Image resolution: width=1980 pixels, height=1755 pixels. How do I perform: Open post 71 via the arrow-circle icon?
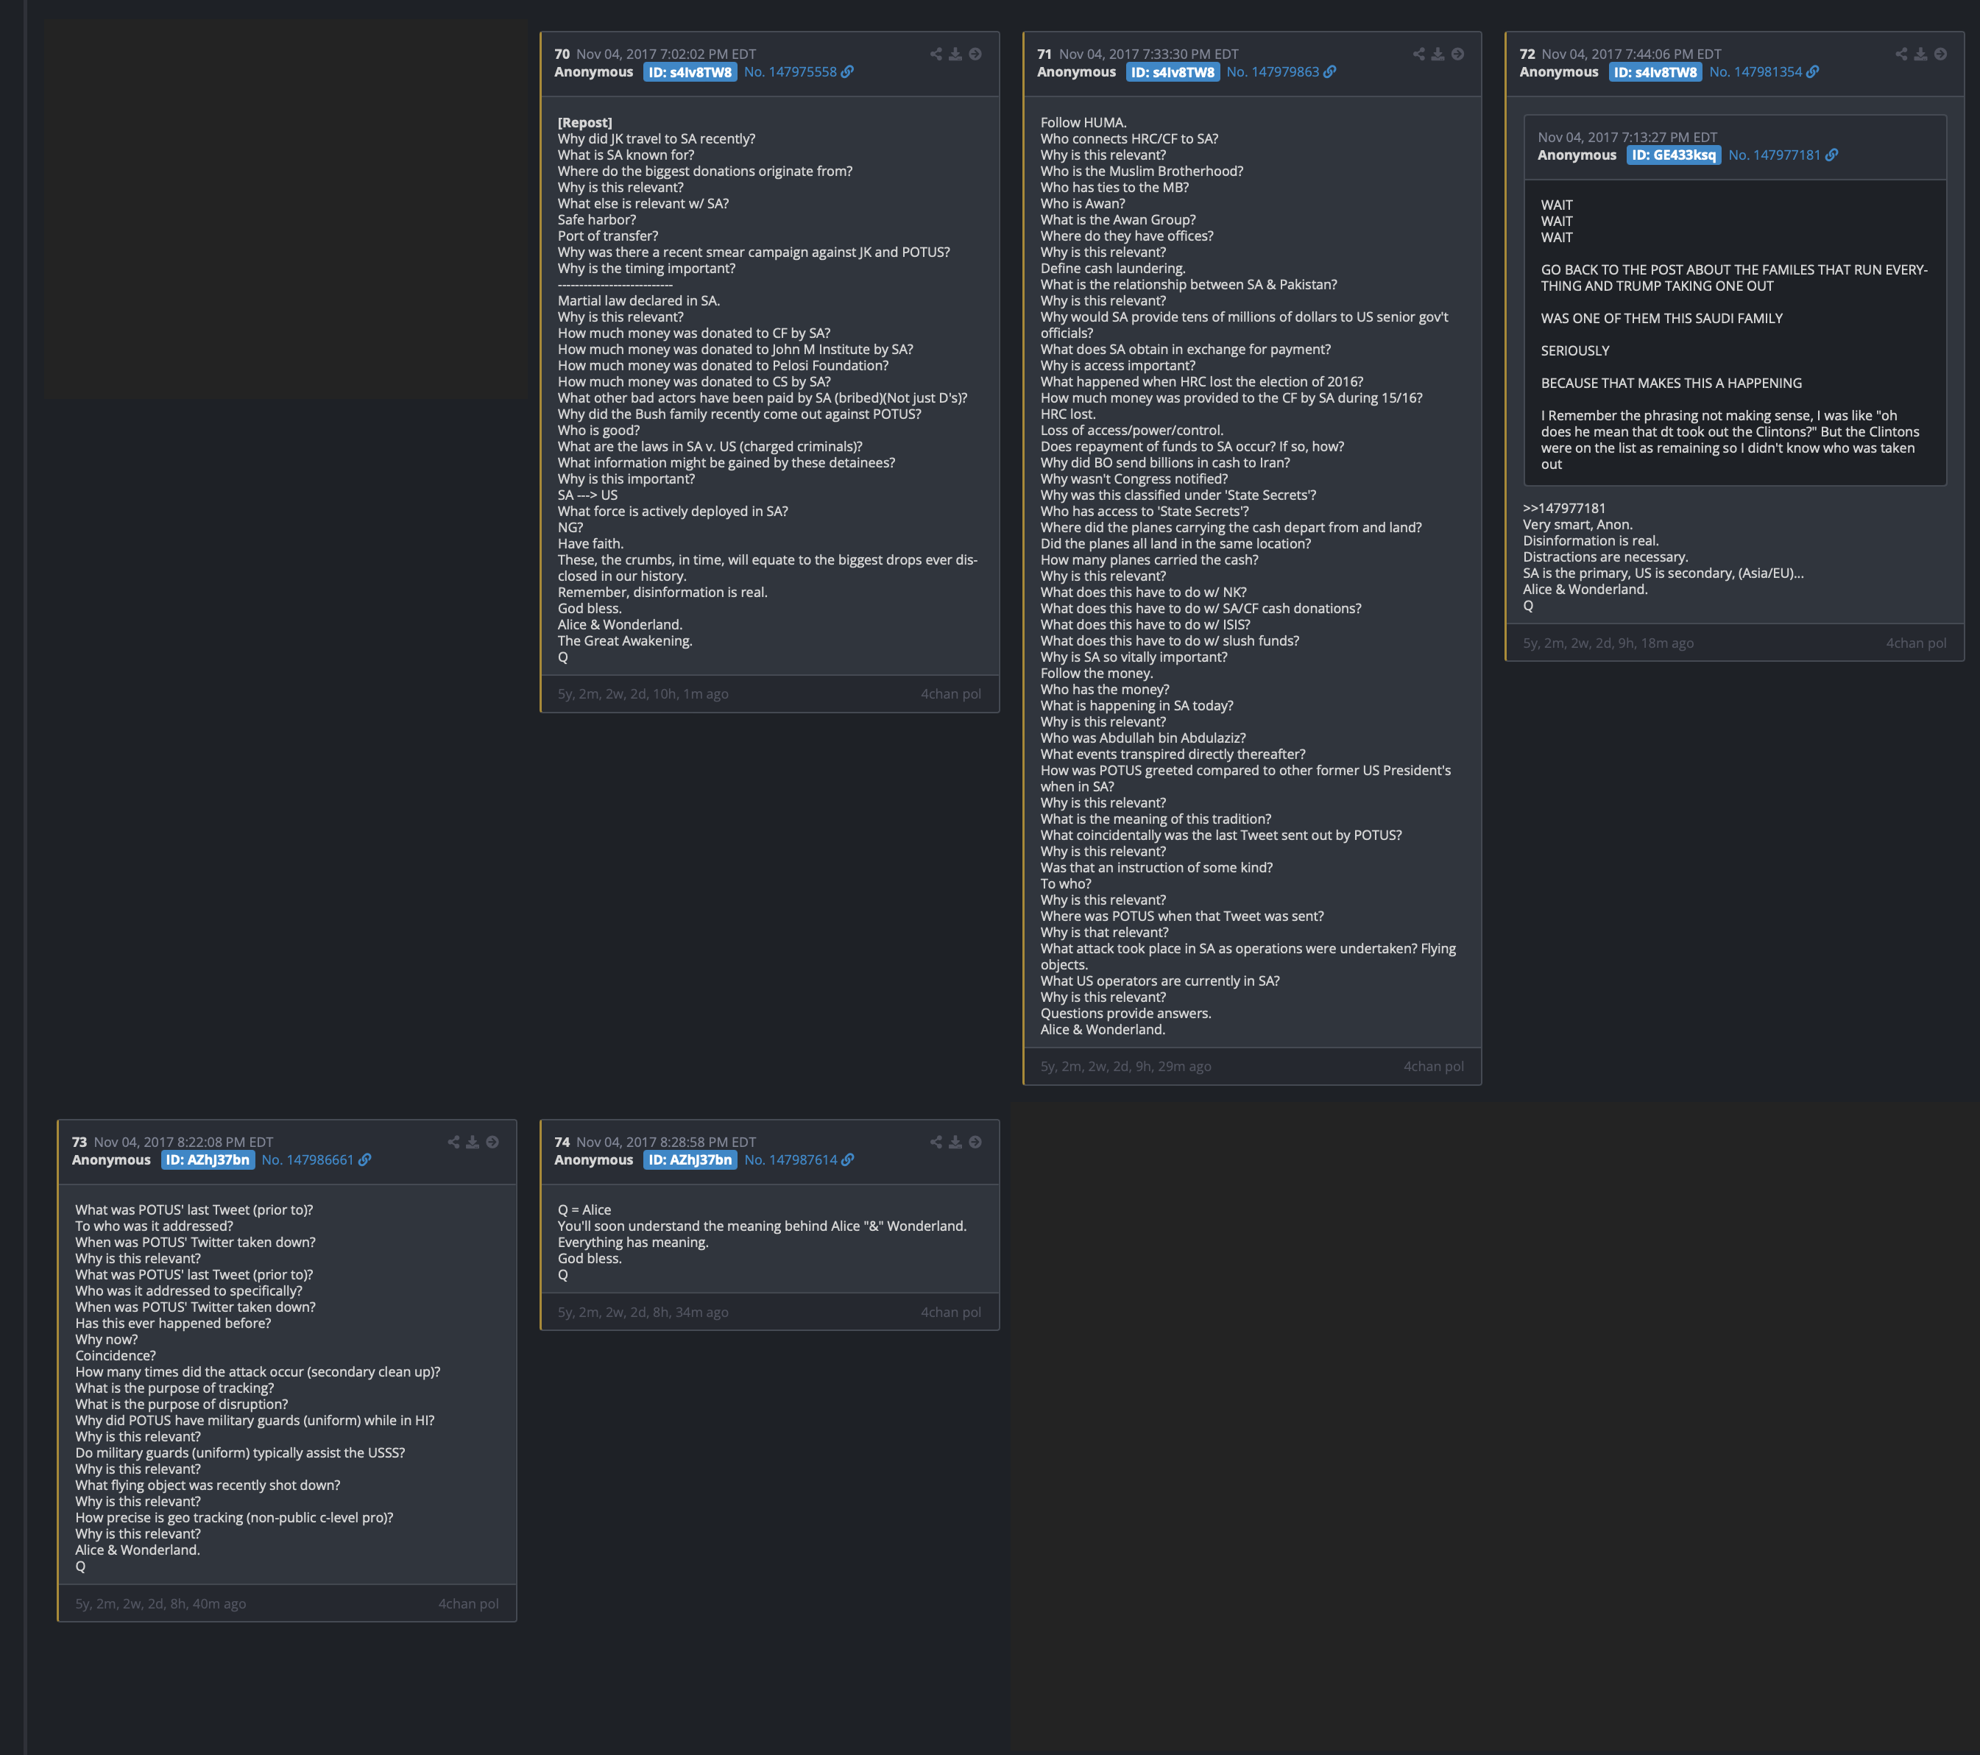click(1458, 54)
